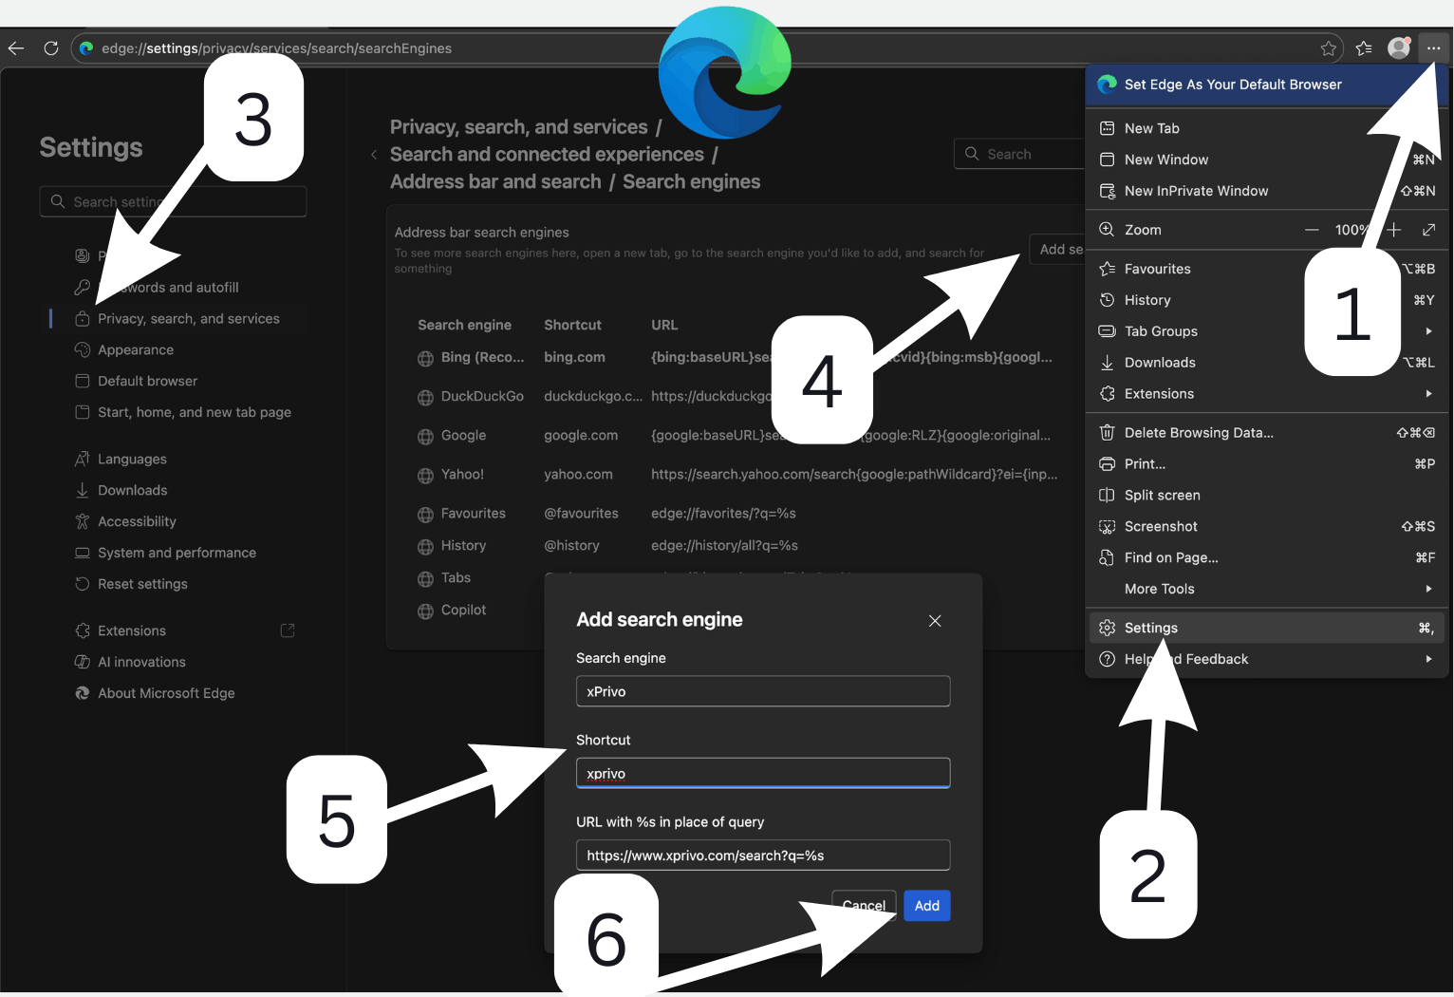Image resolution: width=1454 pixels, height=997 pixels.
Task: Click the Search settings field in sidebar
Action: tap(173, 201)
